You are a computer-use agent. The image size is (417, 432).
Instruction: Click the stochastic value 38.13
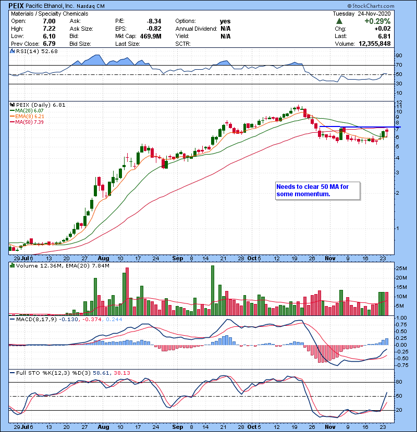[x=121, y=373]
